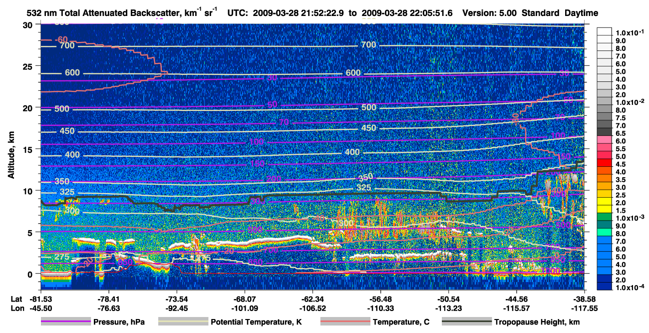Click the 30 km altitude tick label
This screenshot has height=333, width=649.
[x=28, y=24]
